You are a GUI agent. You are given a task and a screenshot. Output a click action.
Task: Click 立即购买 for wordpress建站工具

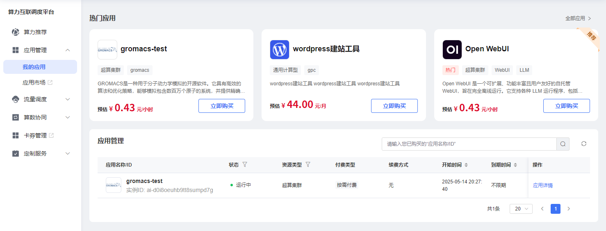point(394,106)
